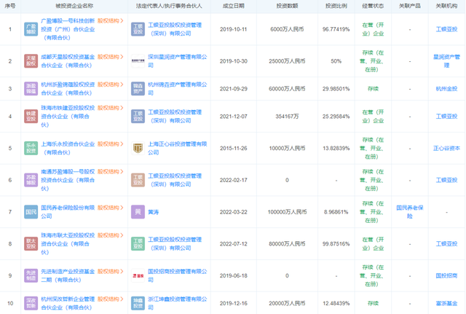Click the 深改哲新 purple logo in row 10
Screen dimensions: 466x314
(x=31, y=303)
